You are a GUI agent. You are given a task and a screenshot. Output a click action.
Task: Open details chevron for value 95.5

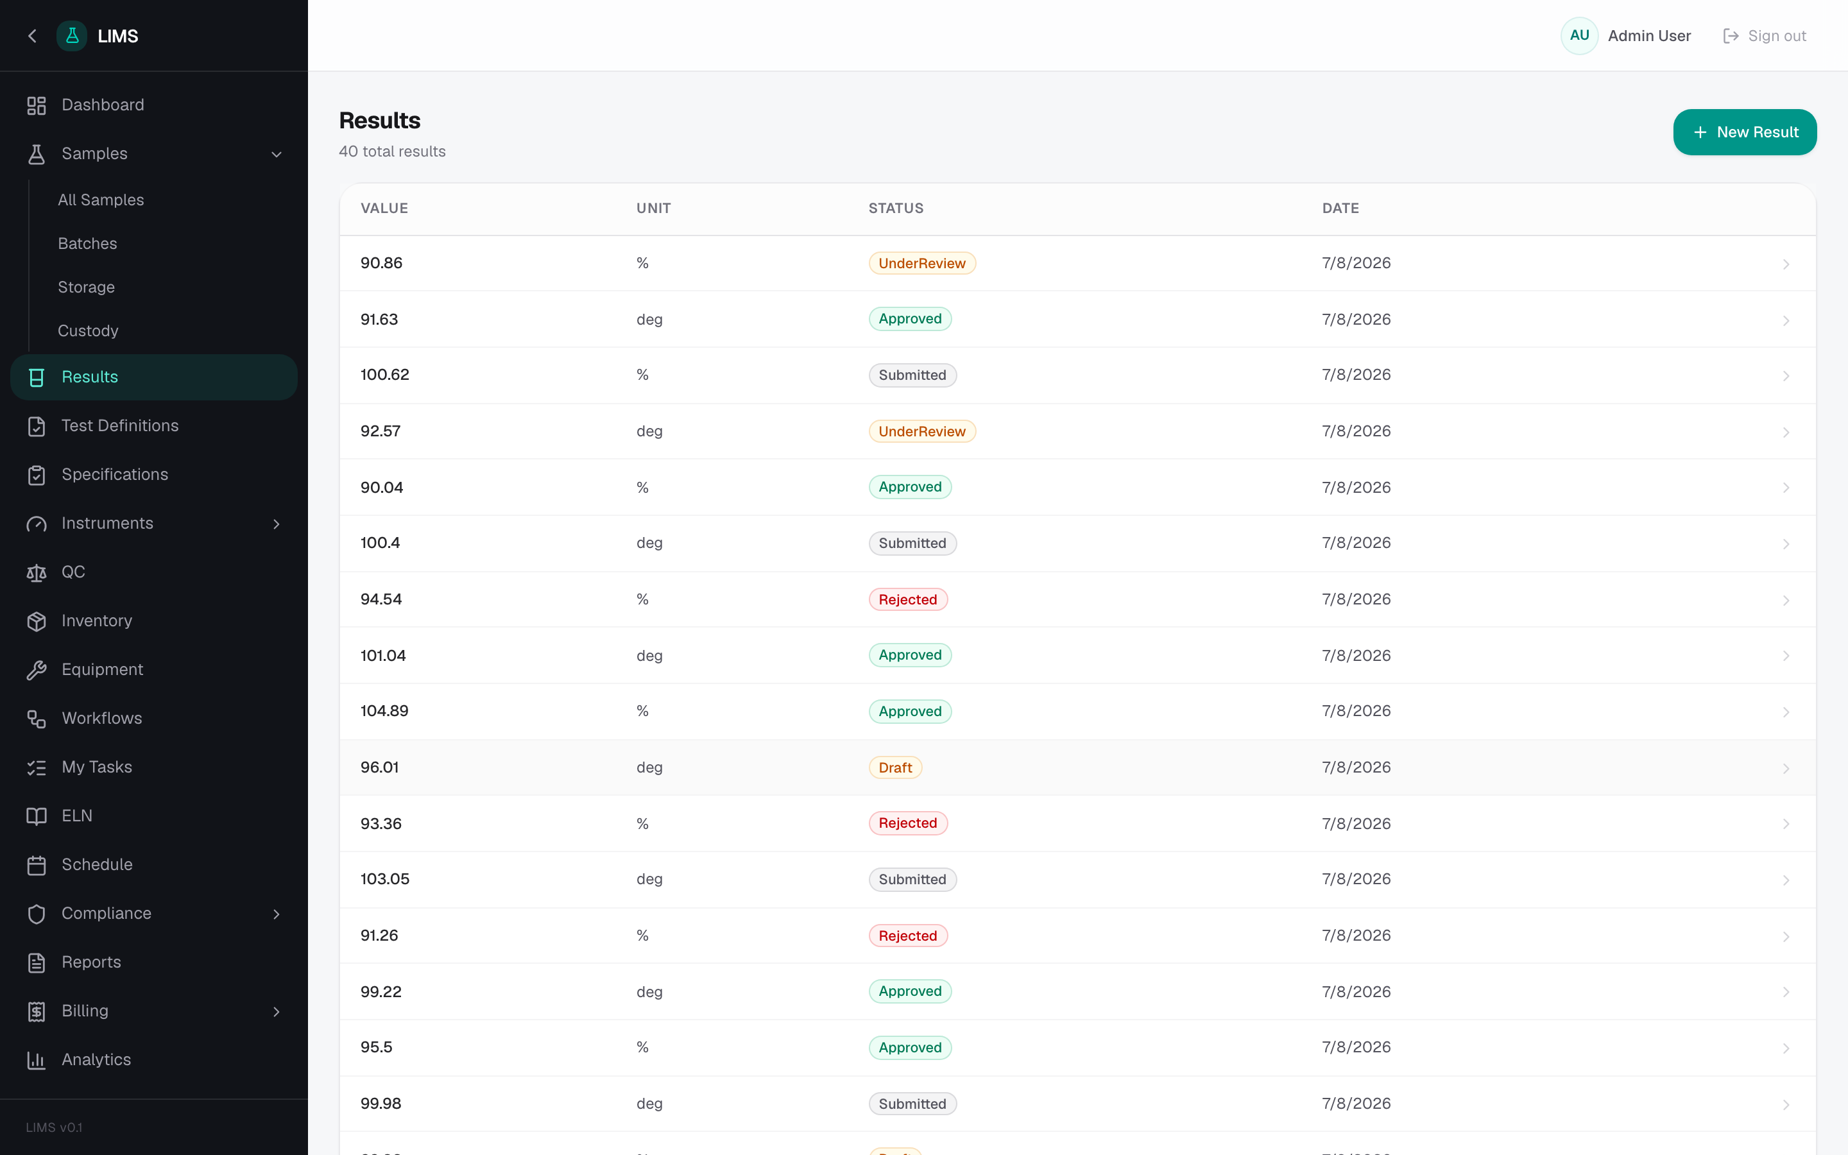click(1785, 1048)
